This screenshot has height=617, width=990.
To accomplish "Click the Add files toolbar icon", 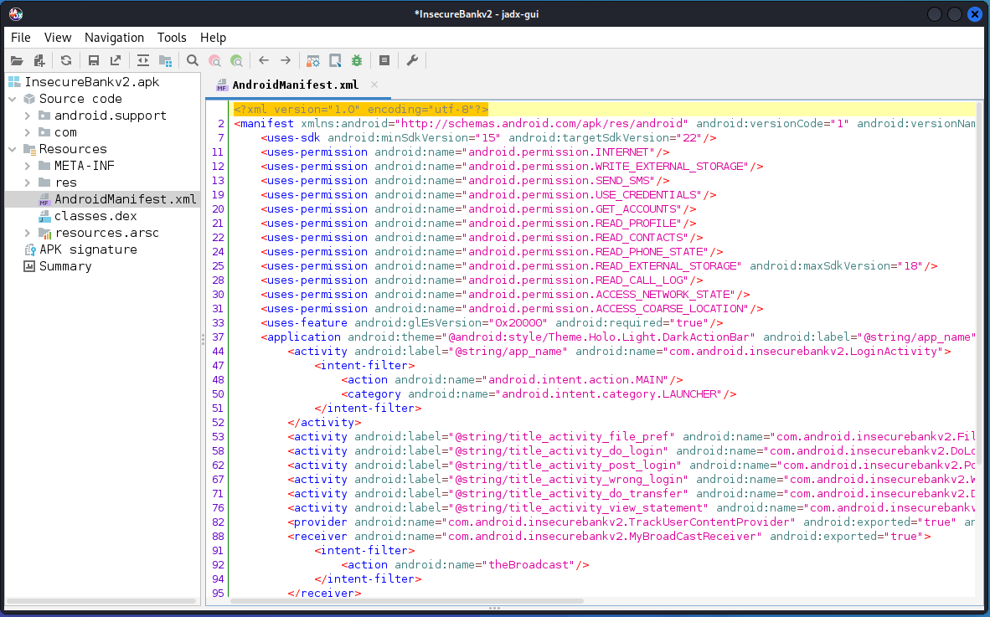I will pyautogui.click(x=39, y=60).
